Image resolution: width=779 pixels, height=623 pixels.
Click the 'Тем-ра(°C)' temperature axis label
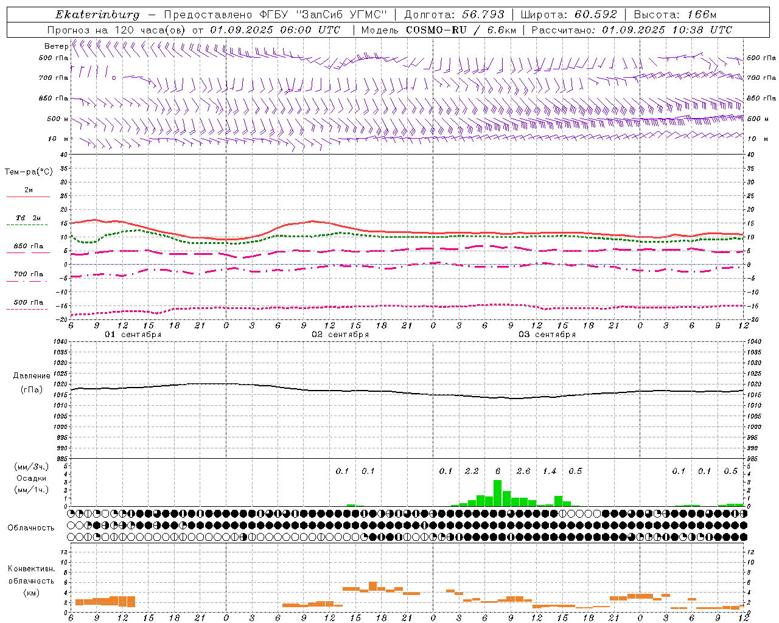(x=29, y=172)
